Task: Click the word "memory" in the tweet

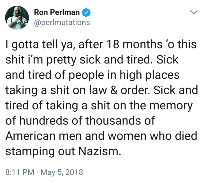Action: [x=174, y=106]
